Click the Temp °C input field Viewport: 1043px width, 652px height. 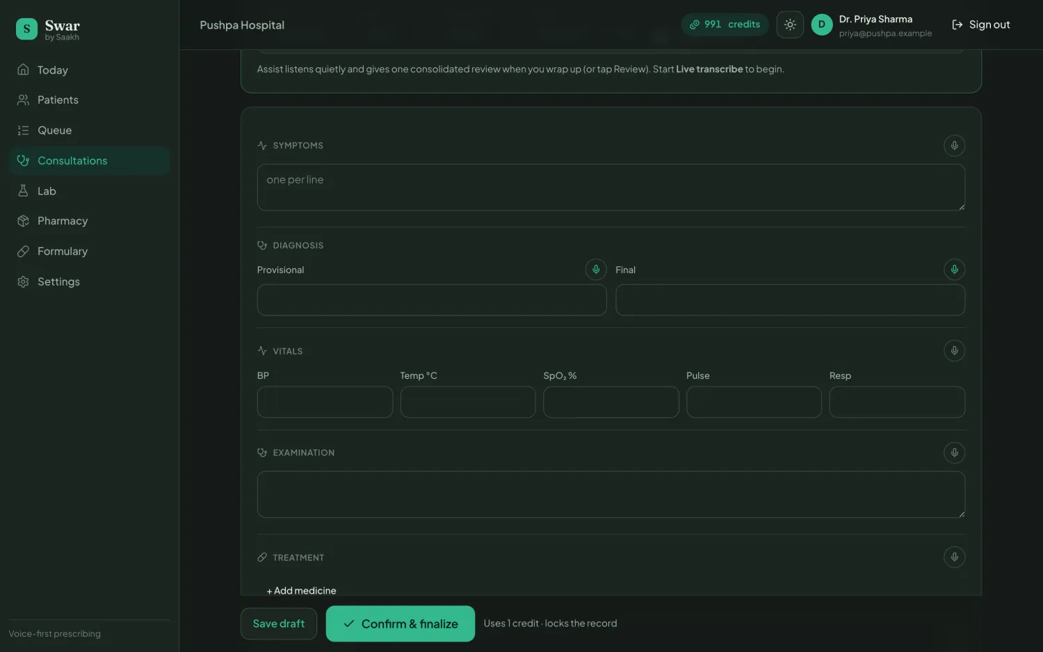click(468, 402)
